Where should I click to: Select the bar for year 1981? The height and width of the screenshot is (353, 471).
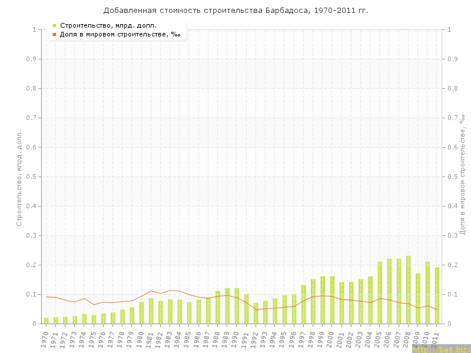coord(151,311)
